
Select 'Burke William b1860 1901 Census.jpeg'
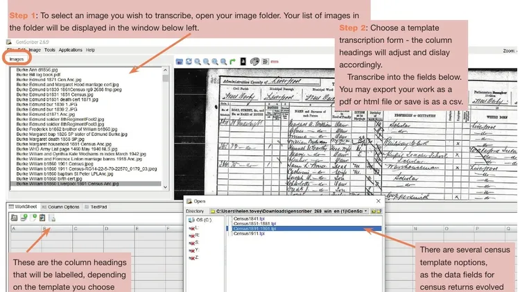(x=55, y=164)
